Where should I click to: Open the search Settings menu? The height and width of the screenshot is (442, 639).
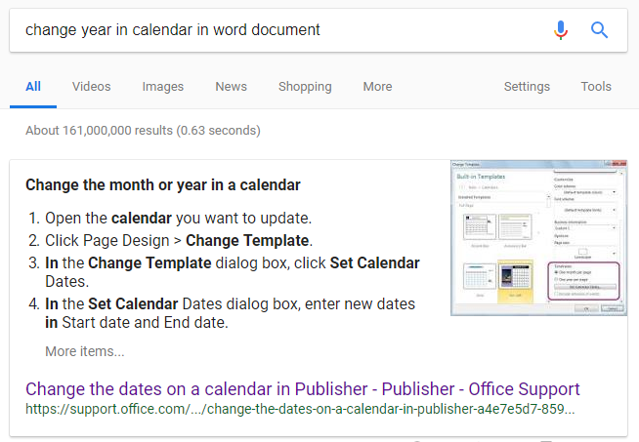527,87
